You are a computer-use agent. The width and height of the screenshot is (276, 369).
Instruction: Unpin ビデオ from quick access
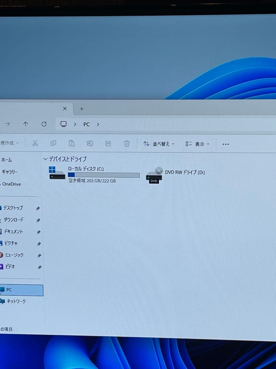click(38, 267)
